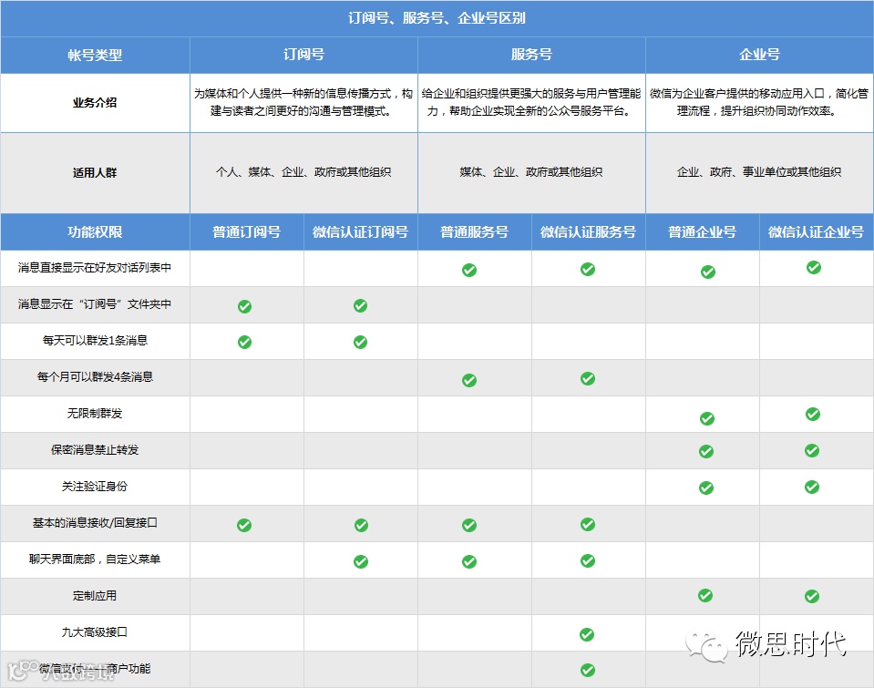This screenshot has width=874, height=688.
Task: Click 普通企业号 checkmark in 保密消息禁止转发 row
Action: click(706, 451)
